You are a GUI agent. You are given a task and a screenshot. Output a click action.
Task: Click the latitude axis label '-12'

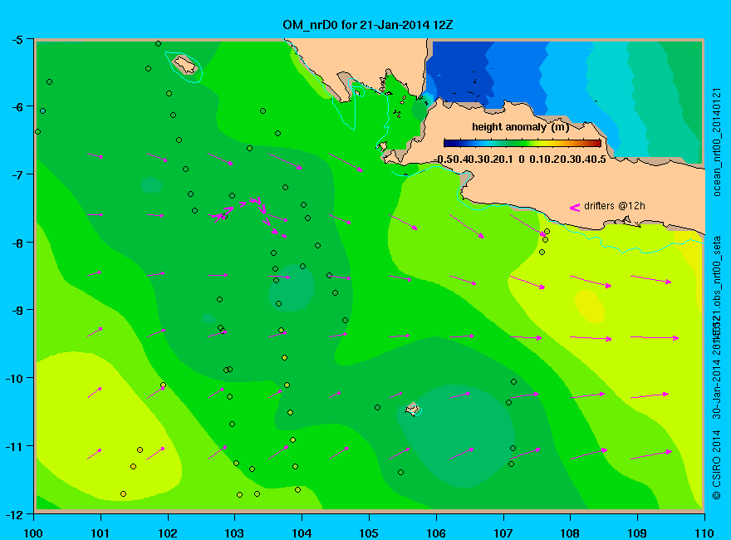[x=14, y=515]
